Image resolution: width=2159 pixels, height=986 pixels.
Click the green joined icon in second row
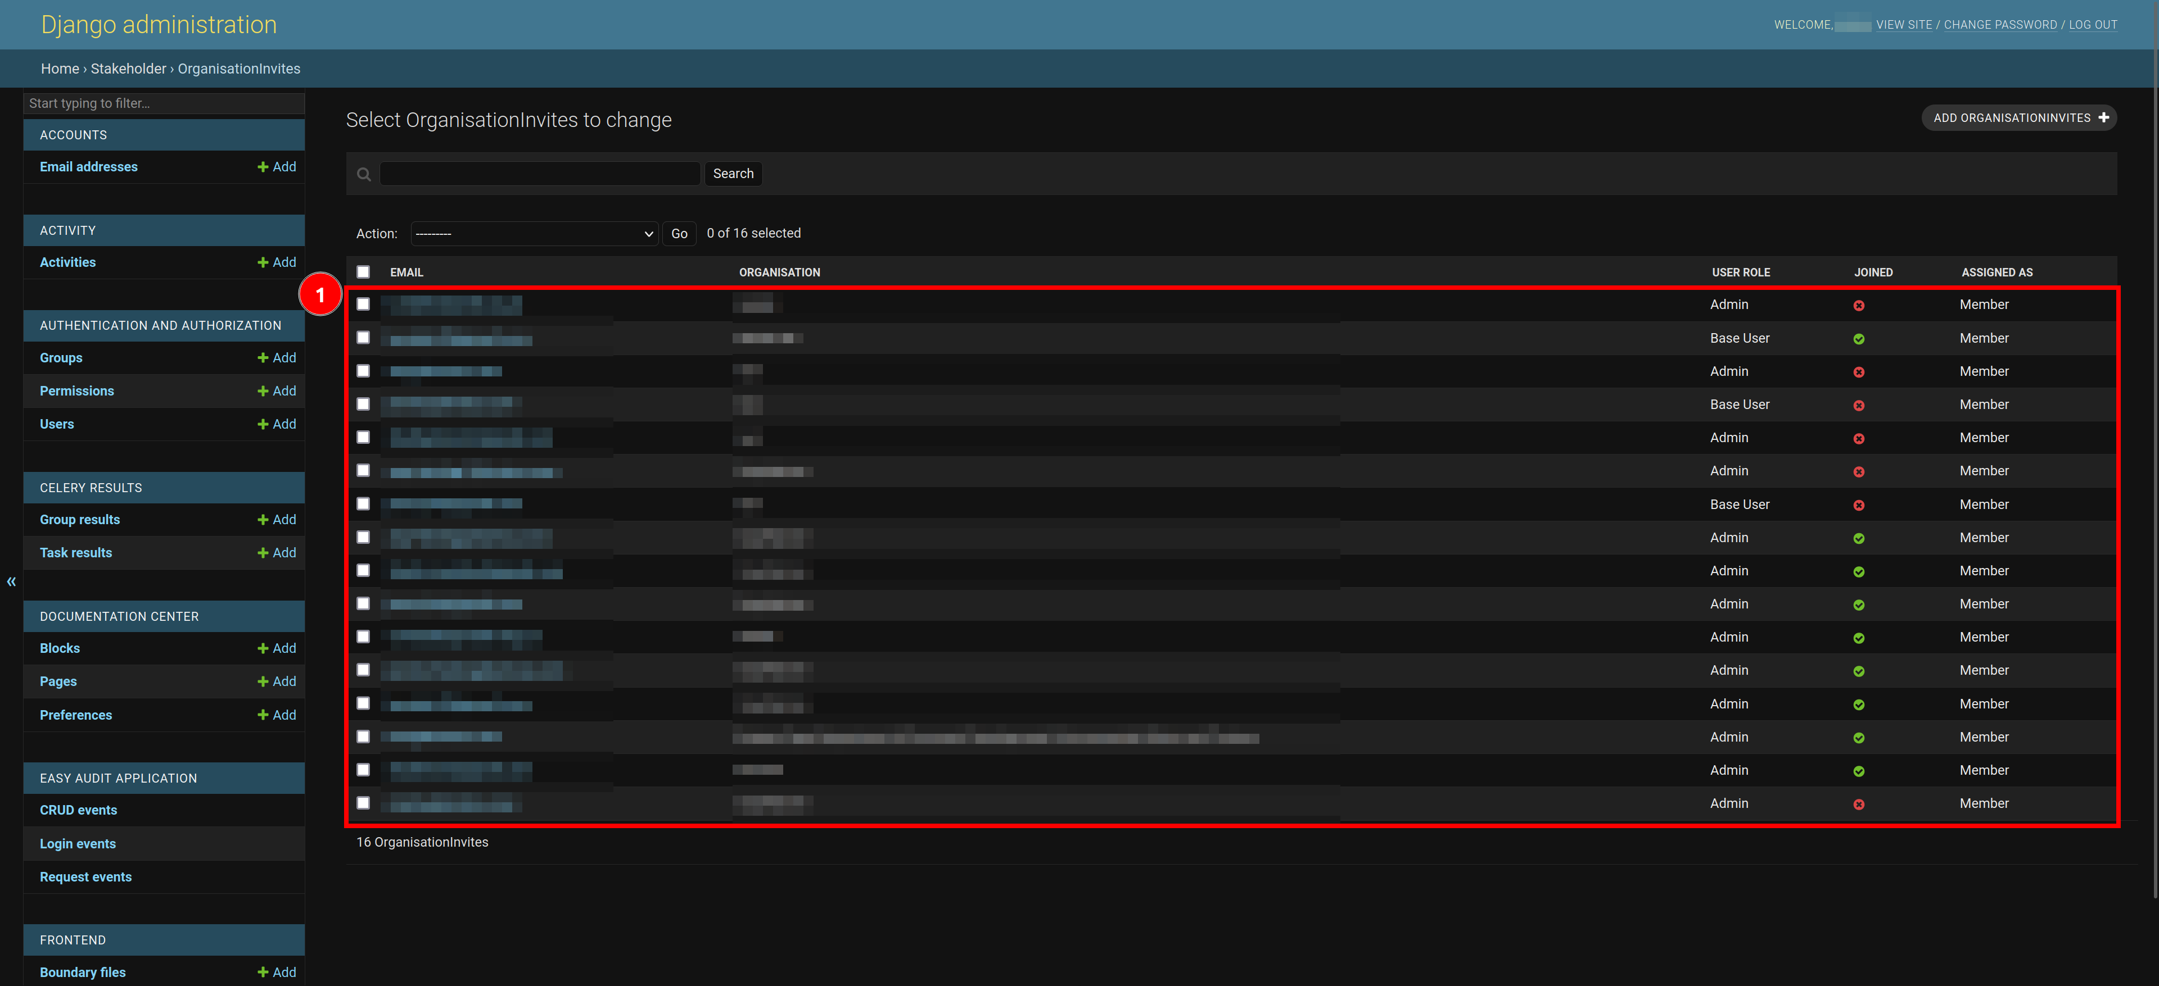(1858, 339)
